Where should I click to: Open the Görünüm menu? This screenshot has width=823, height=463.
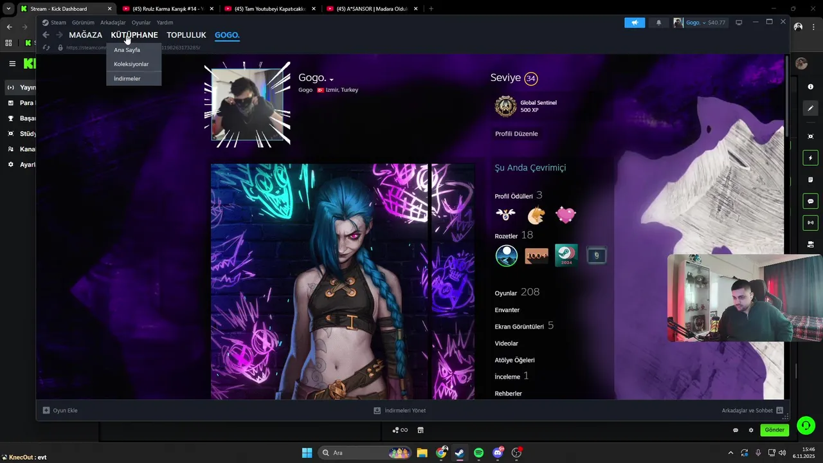(x=83, y=23)
